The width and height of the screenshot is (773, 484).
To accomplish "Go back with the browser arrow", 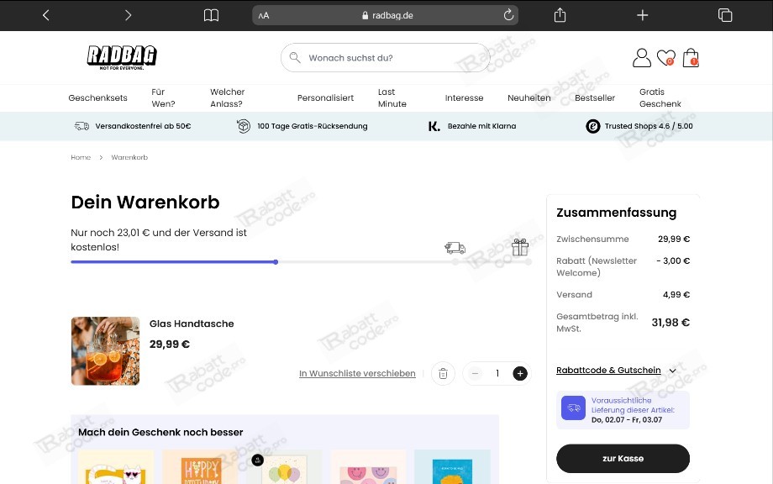I will (x=46, y=15).
